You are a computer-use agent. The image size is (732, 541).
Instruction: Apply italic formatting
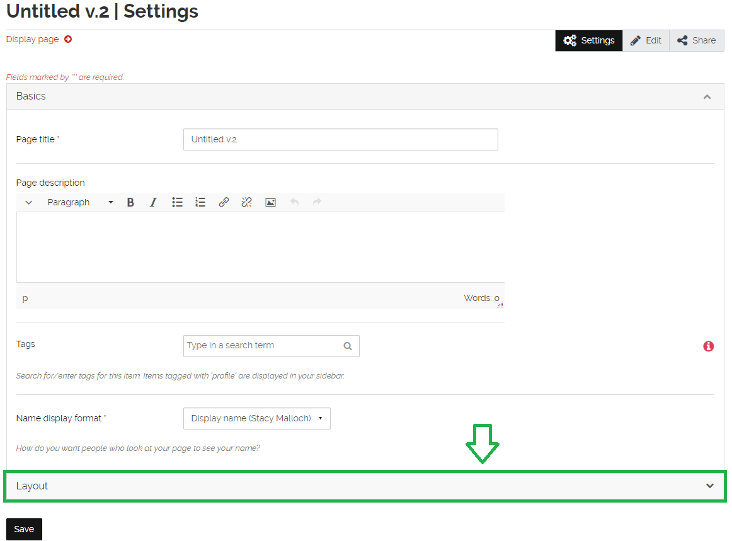point(153,202)
